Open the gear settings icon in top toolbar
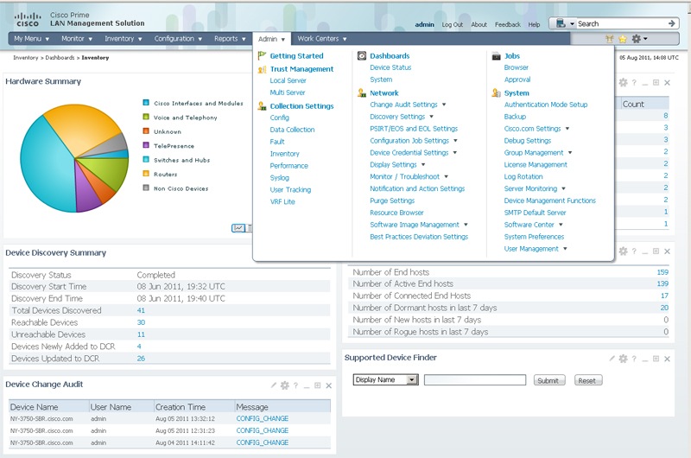This screenshot has height=458, width=691. pos(636,39)
